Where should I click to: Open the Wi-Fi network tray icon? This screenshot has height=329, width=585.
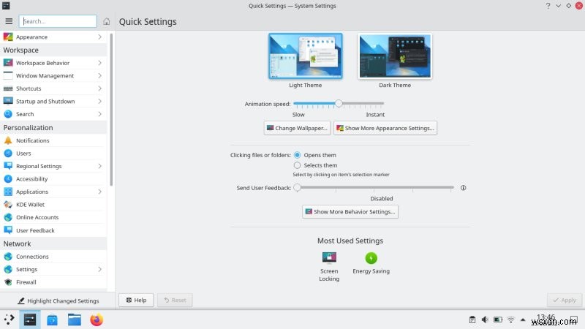[510, 319]
